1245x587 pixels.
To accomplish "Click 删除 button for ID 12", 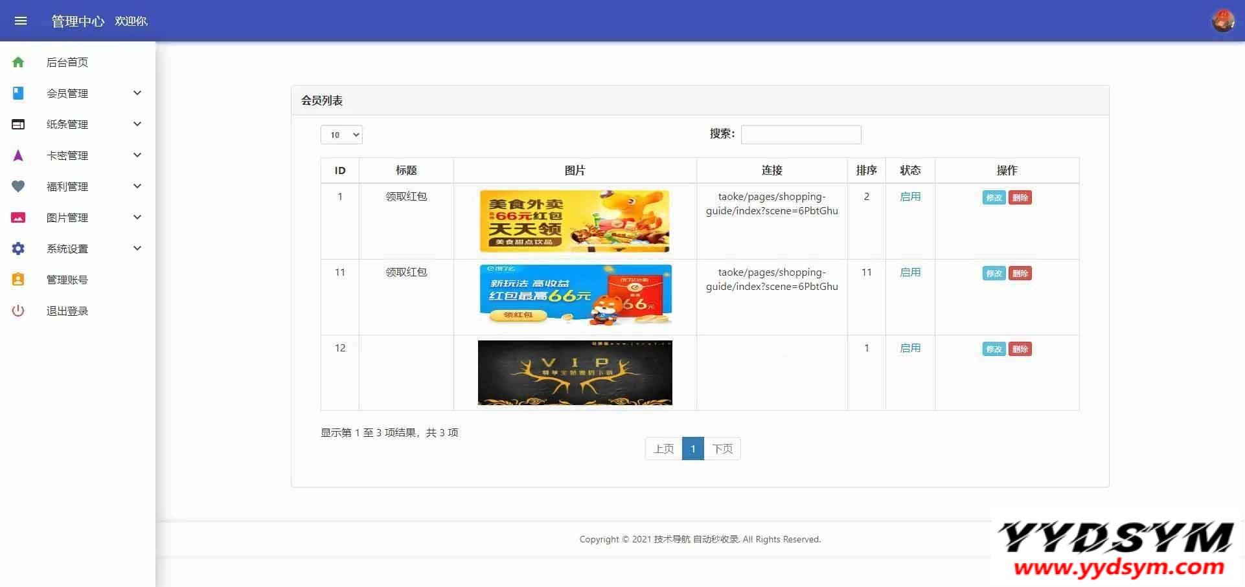I will click(x=1020, y=349).
